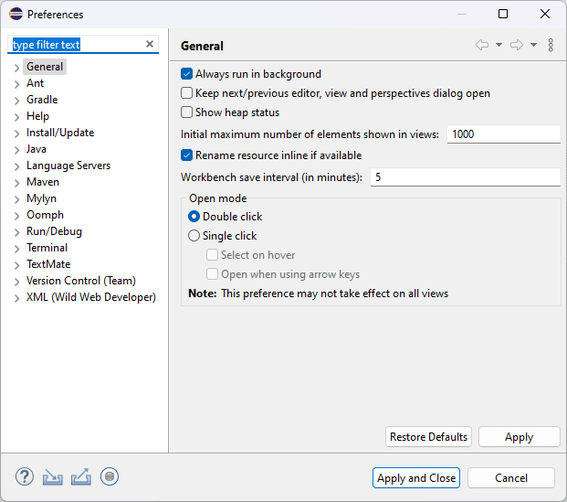This screenshot has height=502, width=567.
Task: Open the Help question mark icon
Action: (x=25, y=476)
